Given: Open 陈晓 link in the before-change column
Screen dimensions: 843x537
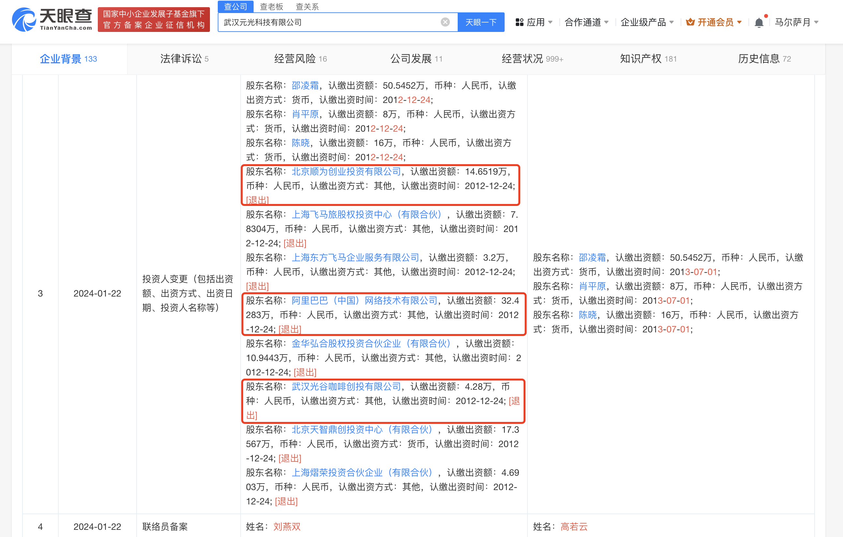Looking at the screenshot, I should tap(300, 143).
